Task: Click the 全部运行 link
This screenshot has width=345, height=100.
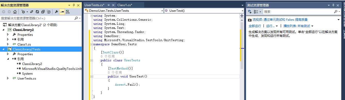Action: (255, 26)
